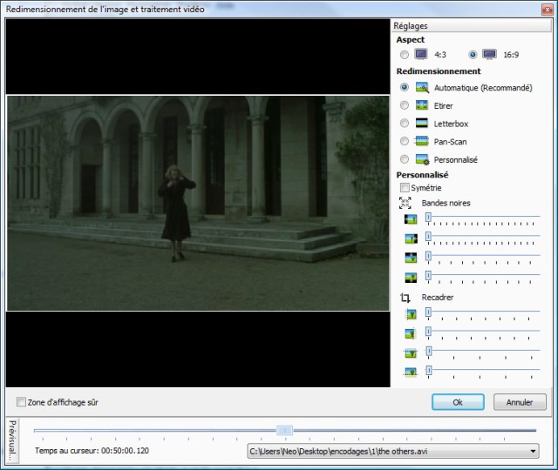The height and width of the screenshot is (470, 558).
Task: Click the second Bandes noires border icon
Action: coord(411,238)
